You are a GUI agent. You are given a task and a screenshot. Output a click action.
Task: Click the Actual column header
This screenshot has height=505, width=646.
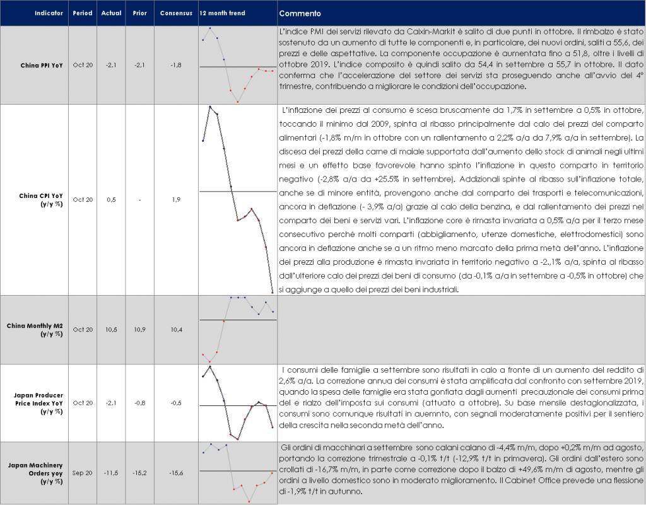pyautogui.click(x=111, y=13)
